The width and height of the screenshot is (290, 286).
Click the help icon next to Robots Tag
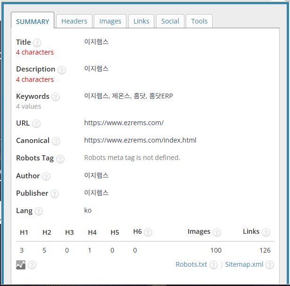pos(60,159)
